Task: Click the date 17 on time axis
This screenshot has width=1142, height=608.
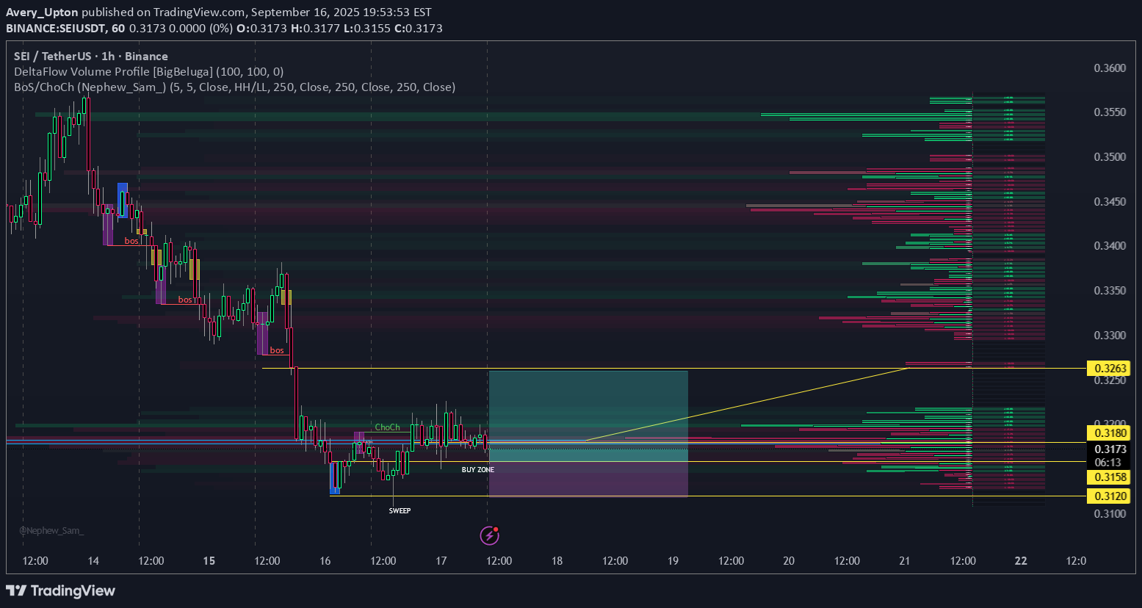Action: pyautogui.click(x=441, y=561)
